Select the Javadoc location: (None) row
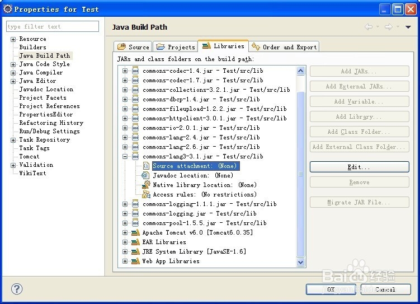The image size is (420, 304). click(x=193, y=176)
